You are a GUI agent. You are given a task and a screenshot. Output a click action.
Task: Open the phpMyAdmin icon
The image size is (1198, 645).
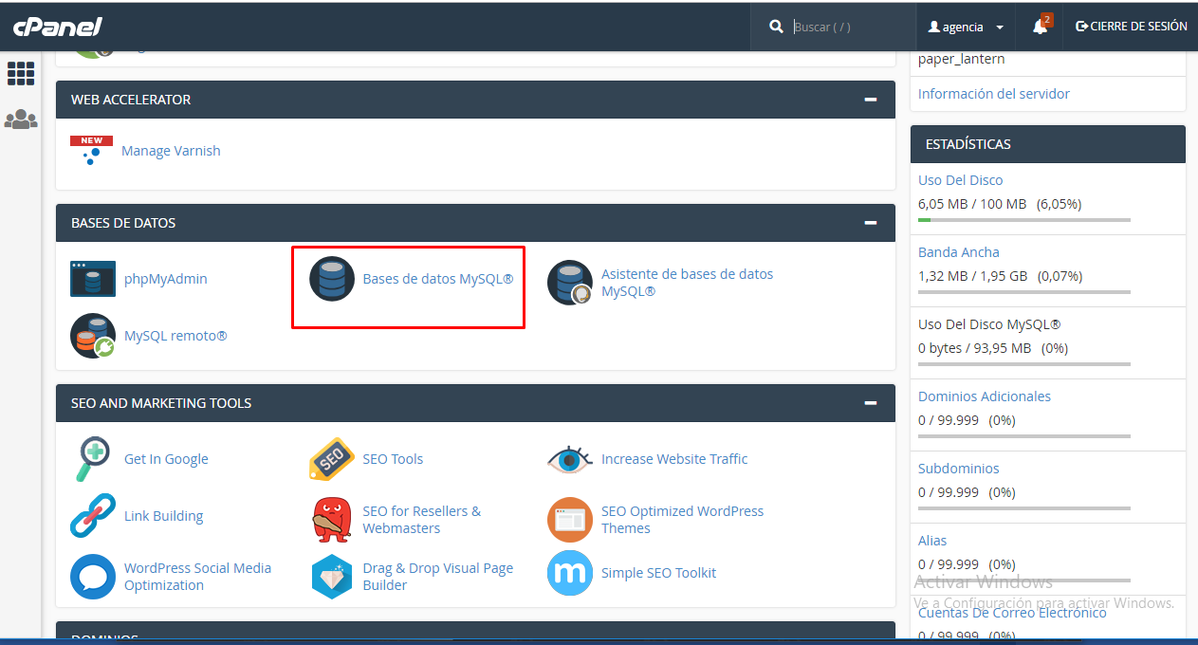click(93, 279)
